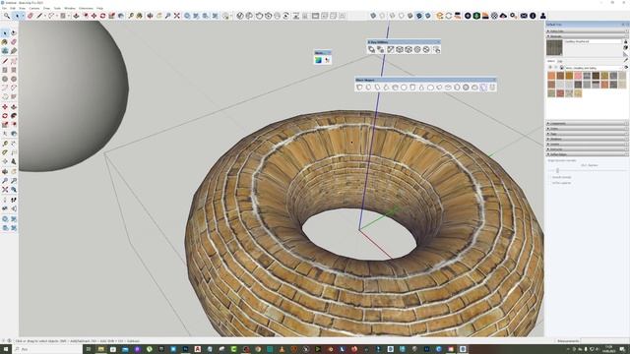Screen dimensions: 630x354
Task: Expand the Tags panel
Action: point(587,134)
